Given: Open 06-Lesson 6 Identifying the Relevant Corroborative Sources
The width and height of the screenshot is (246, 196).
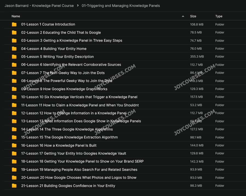Looking at the screenshot, I should [71, 65].
